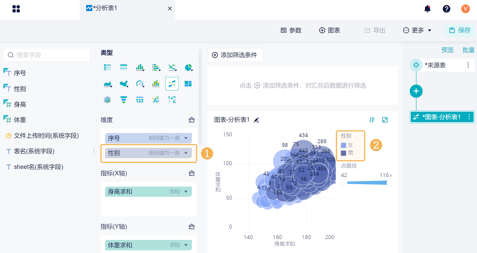Viewport: 477px width, 253px height.
Task: Select the 123 indicator card type
Action: click(x=140, y=100)
